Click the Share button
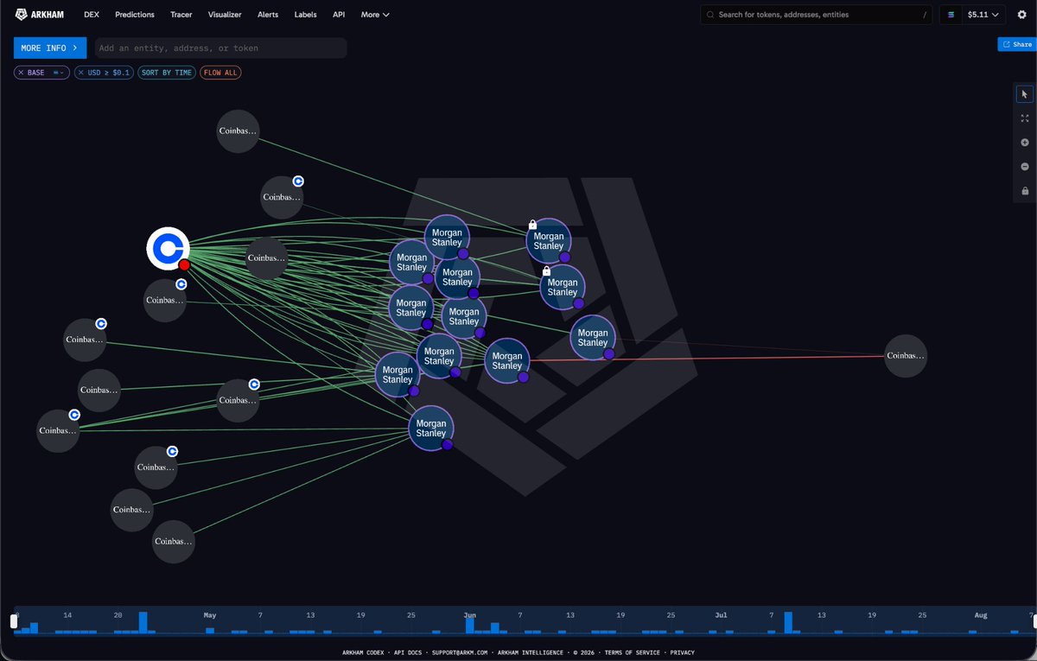Image resolution: width=1037 pixels, height=661 pixels. tap(1016, 44)
